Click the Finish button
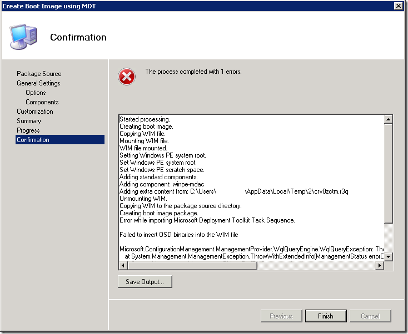The height and width of the screenshot is (334, 408). (x=326, y=316)
